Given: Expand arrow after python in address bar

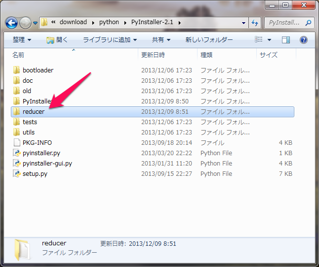Looking at the screenshot, I should 125,23.
